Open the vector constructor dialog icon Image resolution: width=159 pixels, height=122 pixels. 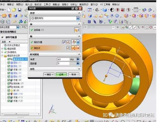[x=68, y=42]
